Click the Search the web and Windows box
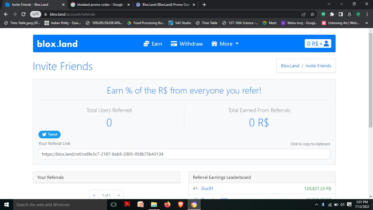This screenshot has height=210, width=373. [60, 205]
